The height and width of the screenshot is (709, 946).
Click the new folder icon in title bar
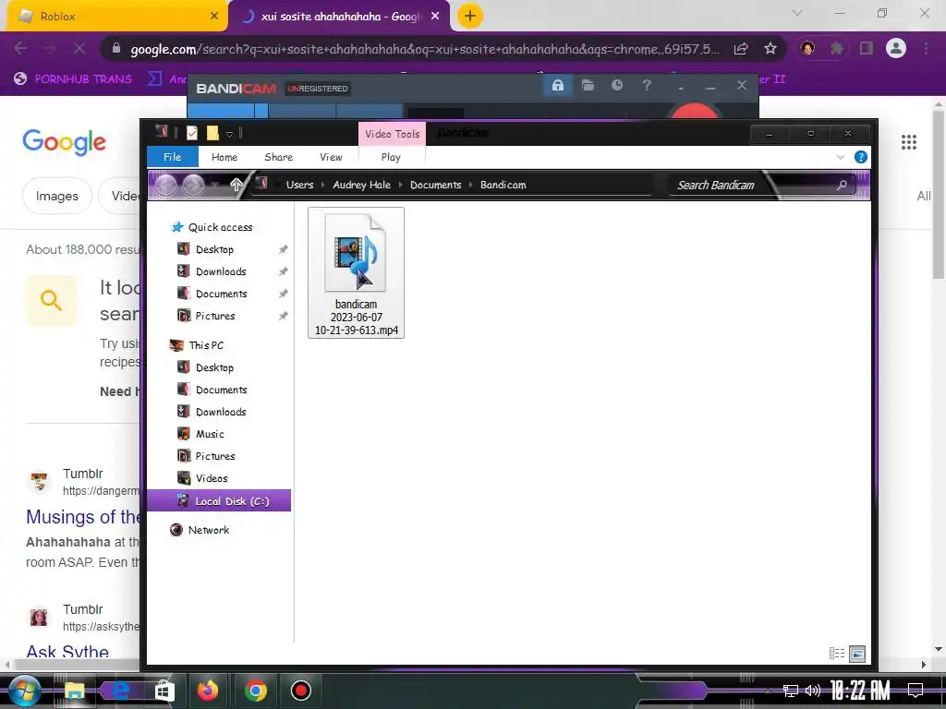(212, 133)
